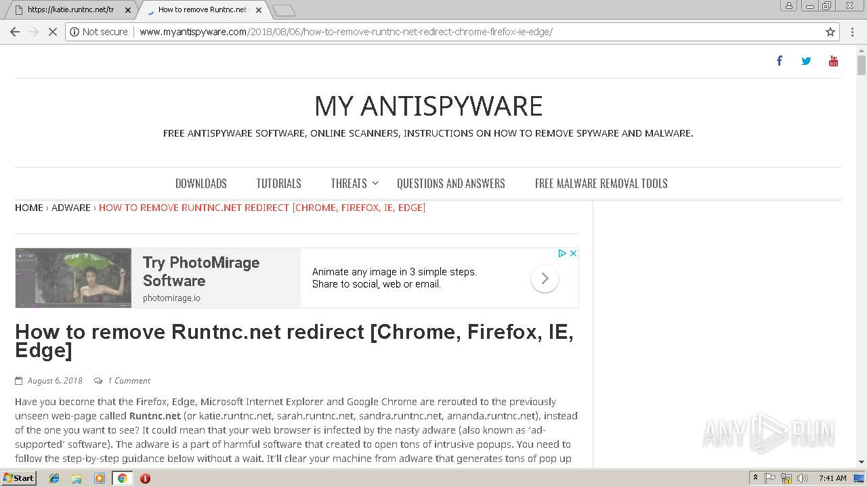Open Chrome menu with three dots

(853, 32)
